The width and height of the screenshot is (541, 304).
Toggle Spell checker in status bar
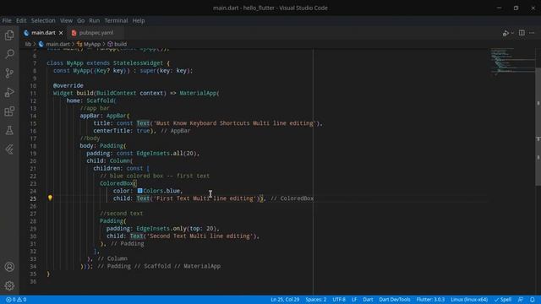503,300
